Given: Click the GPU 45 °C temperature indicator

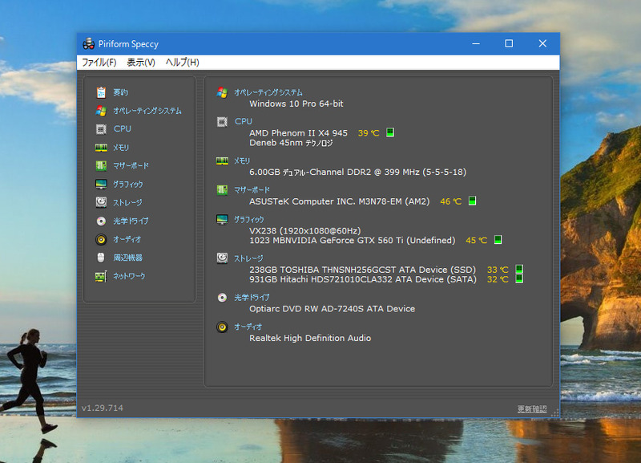Looking at the screenshot, I should [476, 240].
